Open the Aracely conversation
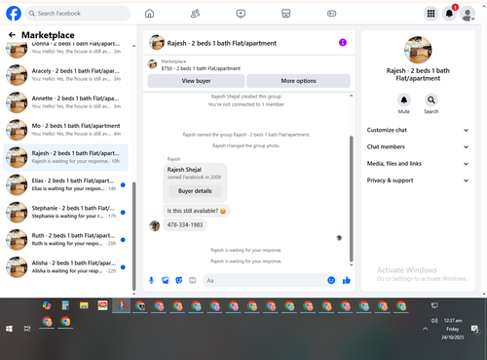The width and height of the screenshot is (487, 360). pyautogui.click(x=65, y=75)
